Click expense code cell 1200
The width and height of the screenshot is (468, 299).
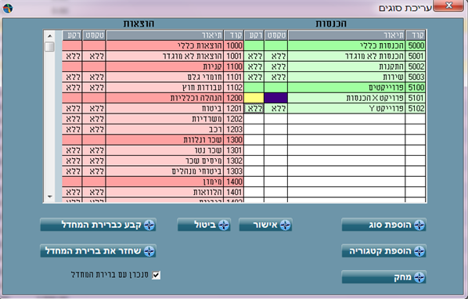point(234,98)
